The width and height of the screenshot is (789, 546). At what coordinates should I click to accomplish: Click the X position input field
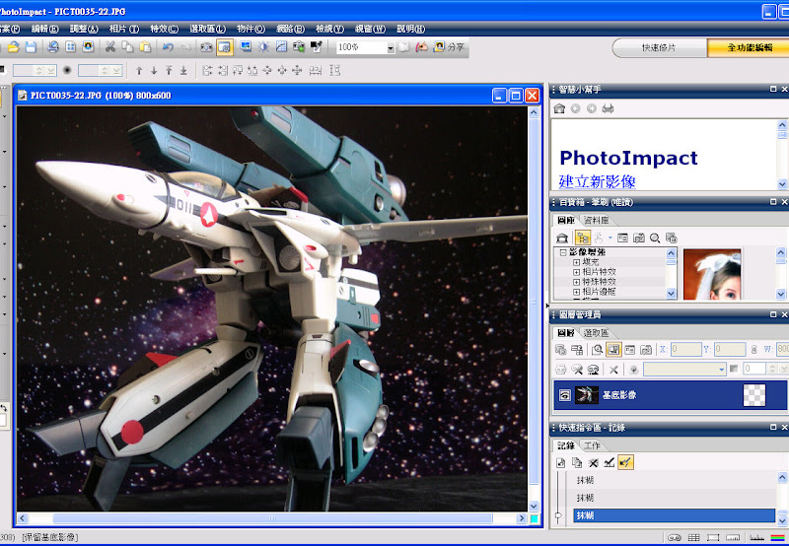click(x=685, y=349)
